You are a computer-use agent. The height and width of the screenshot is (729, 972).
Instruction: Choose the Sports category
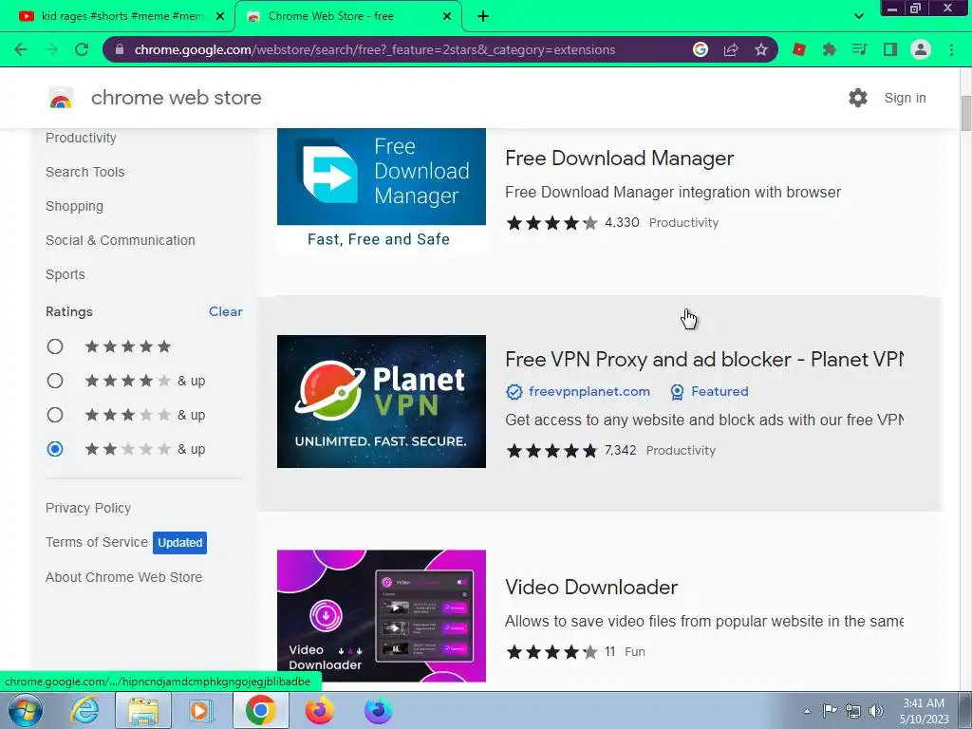click(x=65, y=274)
